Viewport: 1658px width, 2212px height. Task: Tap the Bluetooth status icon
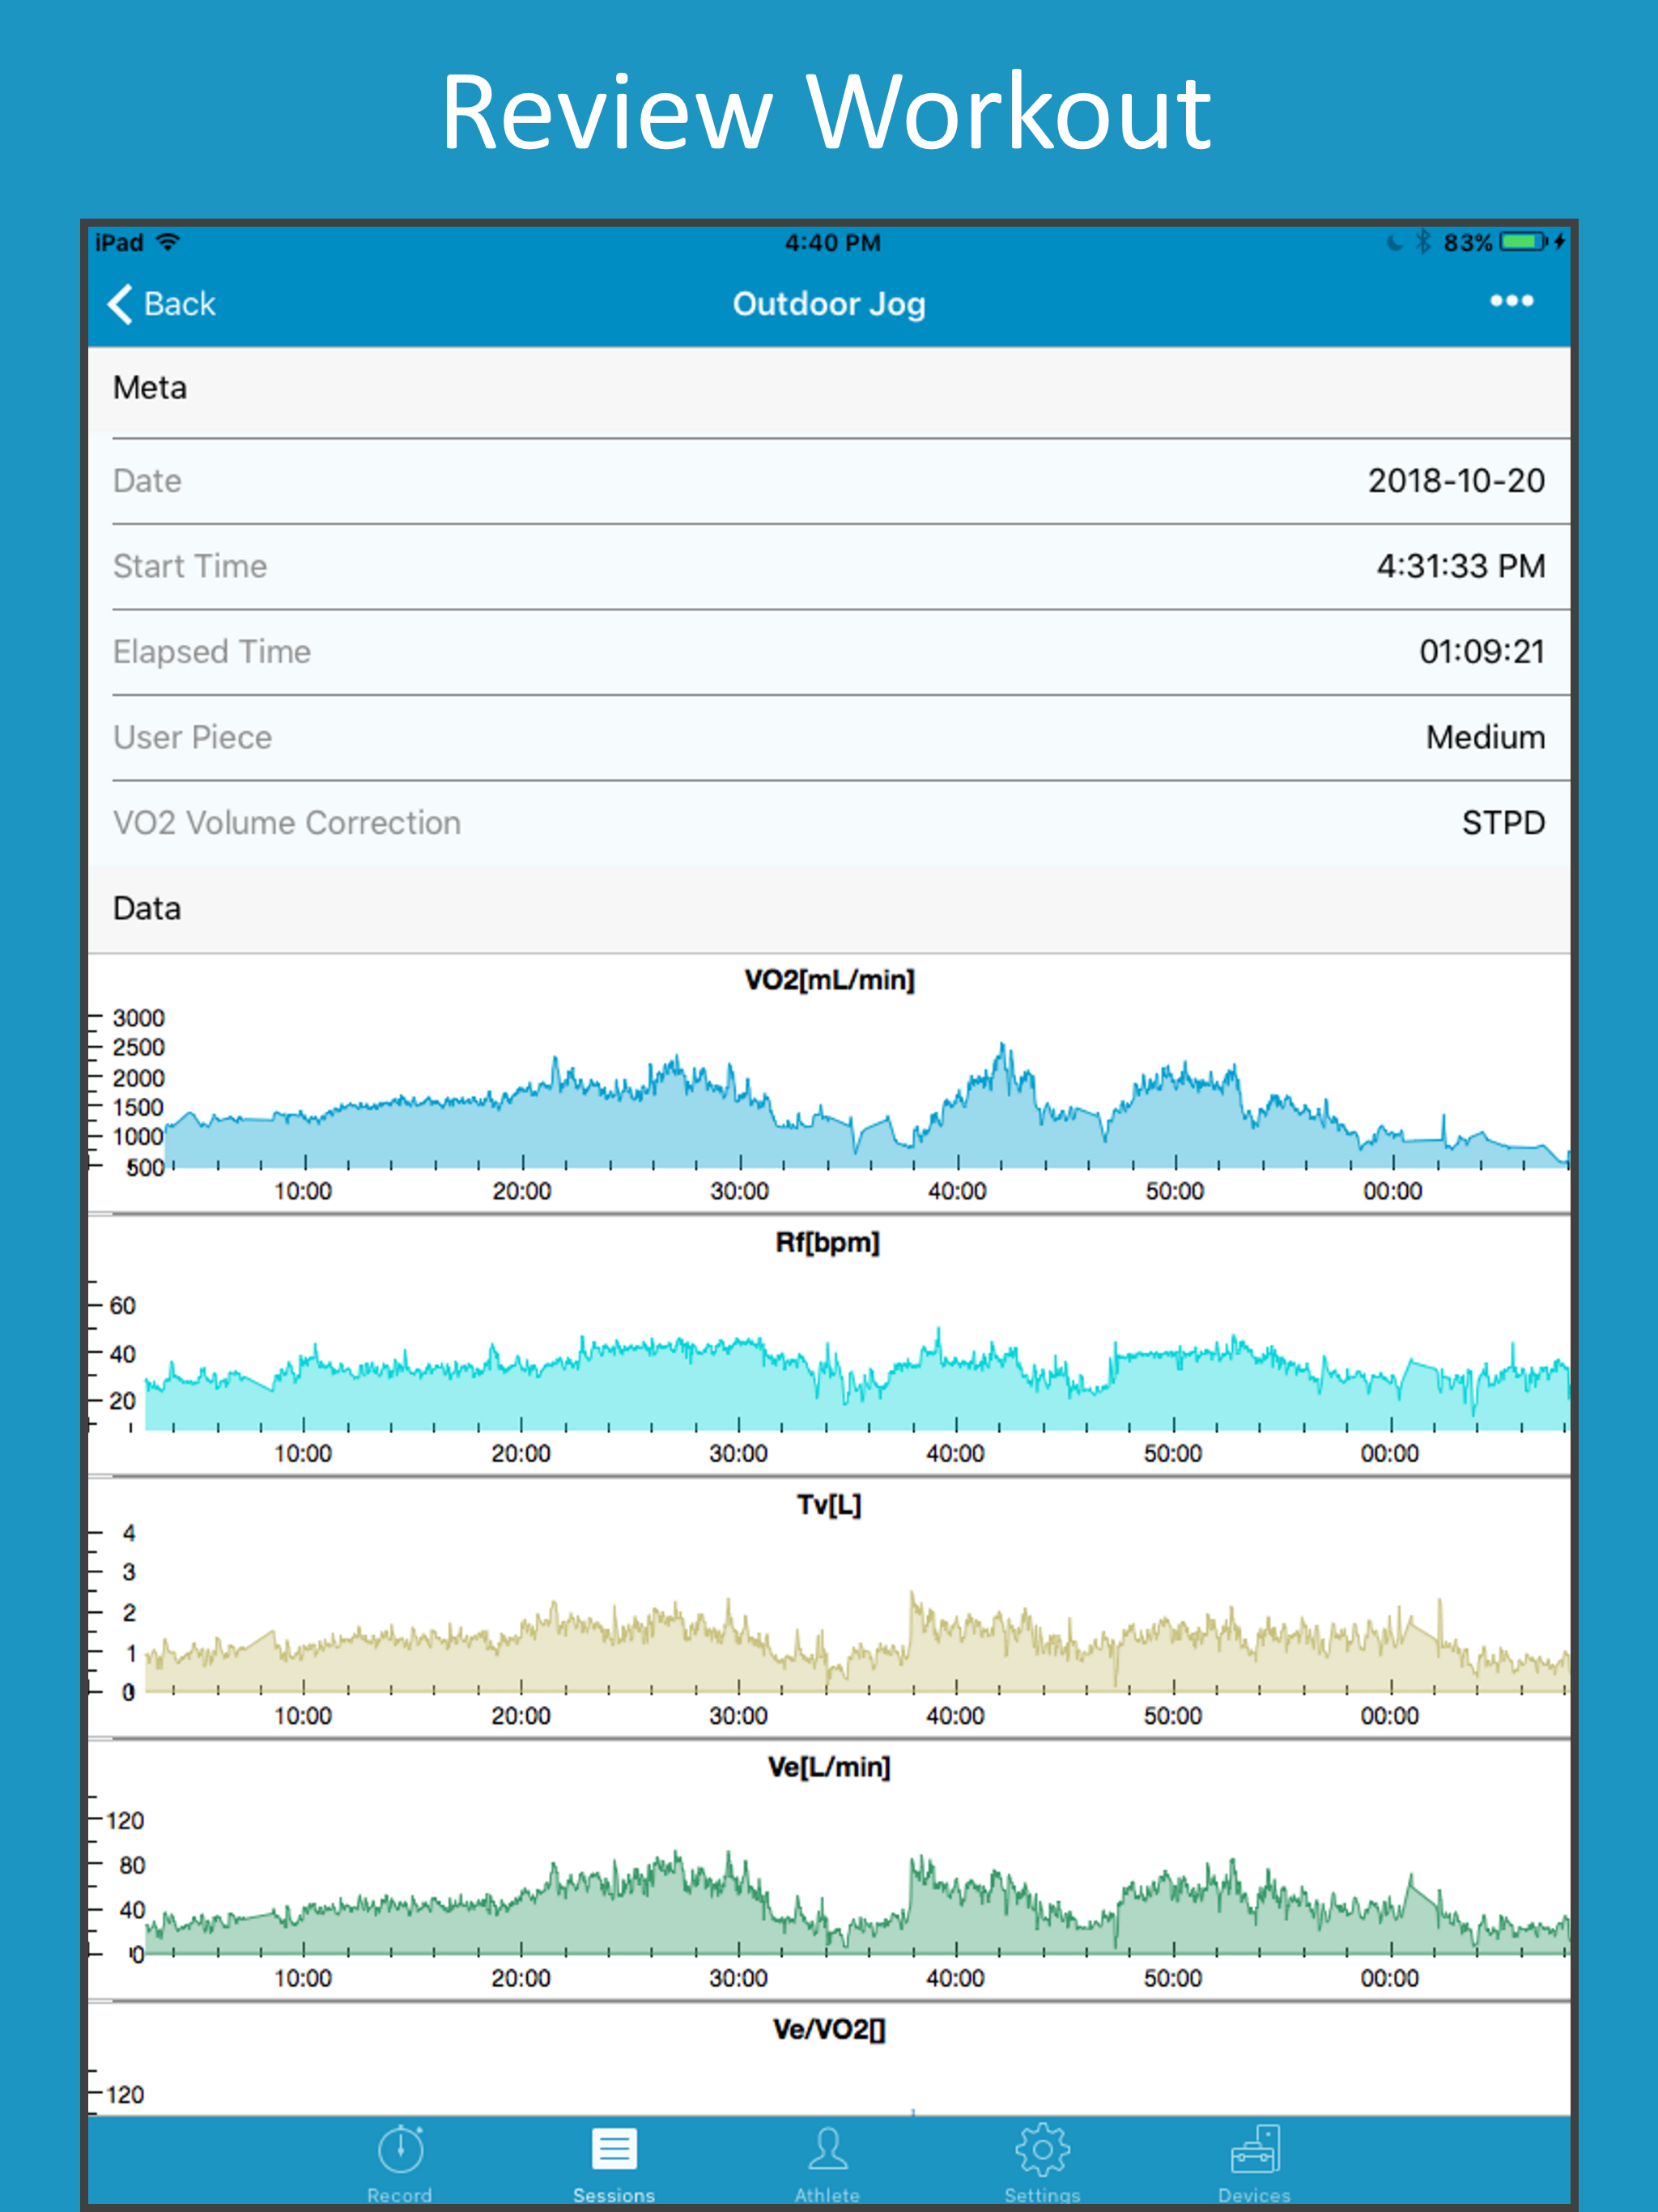[1423, 242]
